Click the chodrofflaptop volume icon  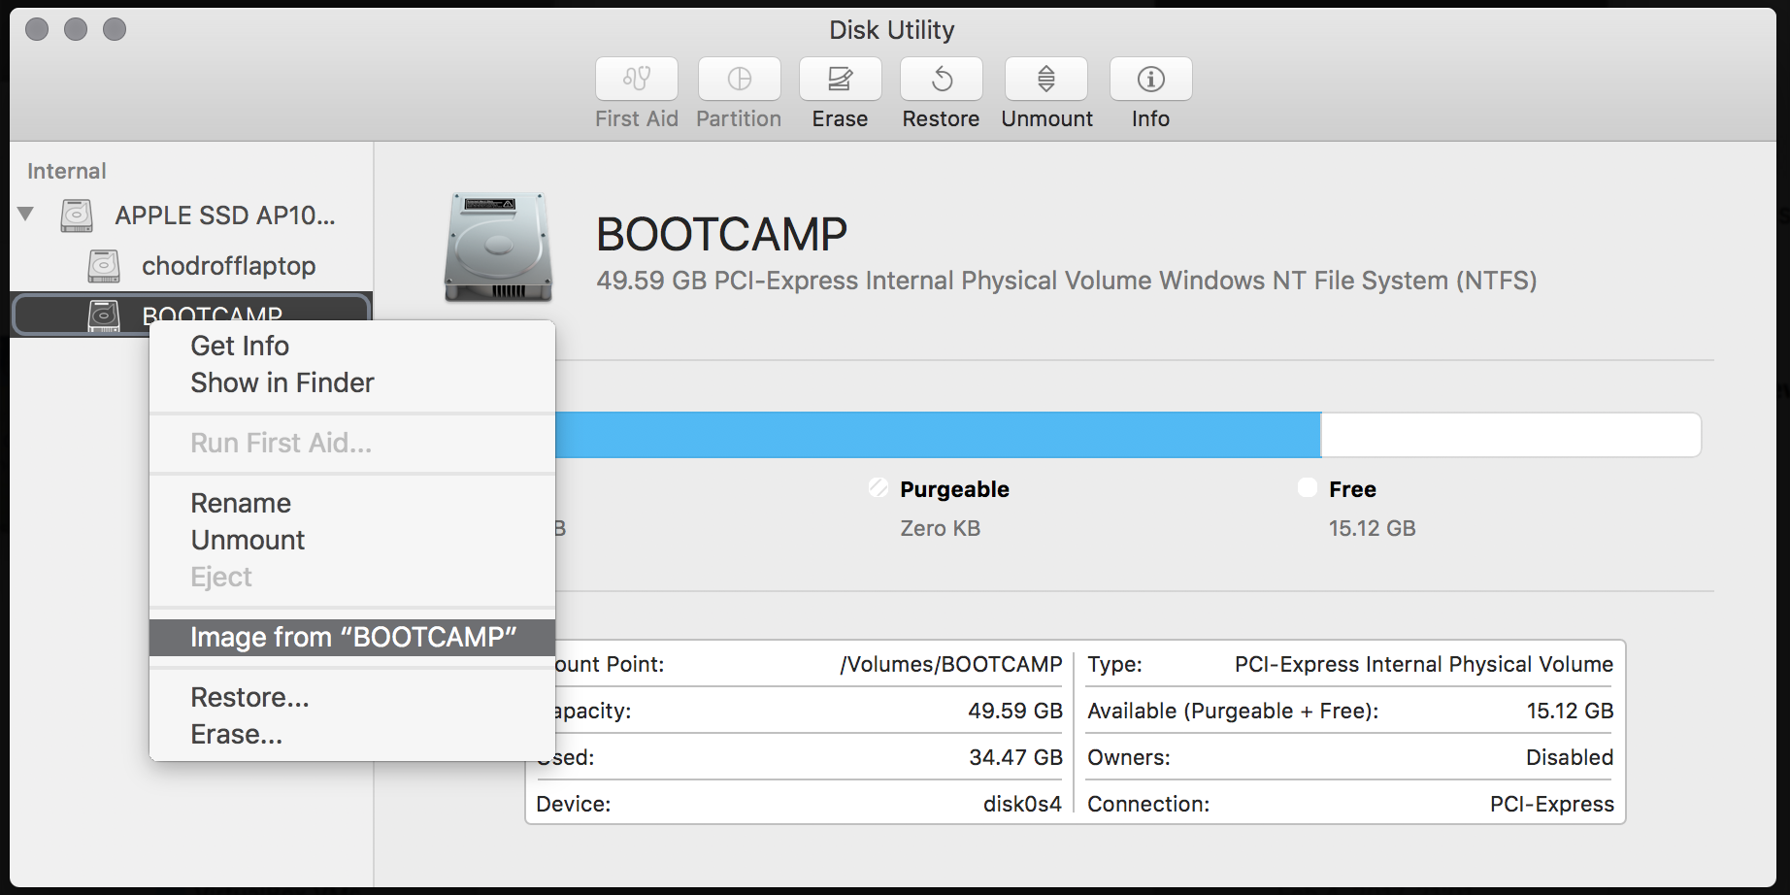104,265
